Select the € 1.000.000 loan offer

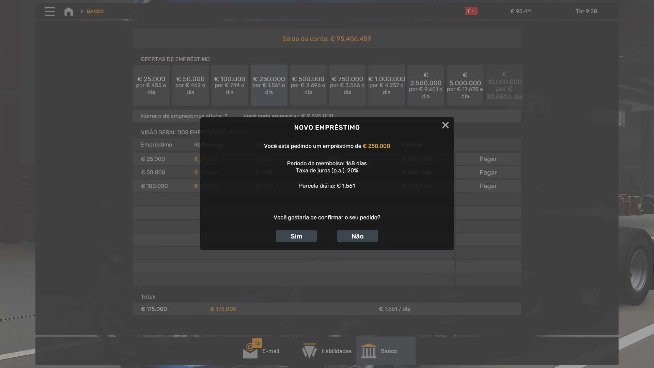[x=386, y=85]
